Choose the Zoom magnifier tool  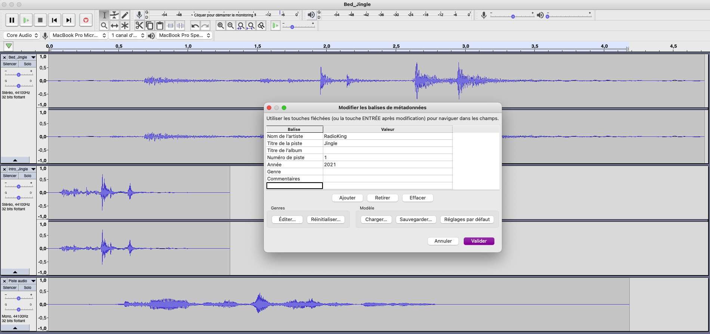(104, 25)
